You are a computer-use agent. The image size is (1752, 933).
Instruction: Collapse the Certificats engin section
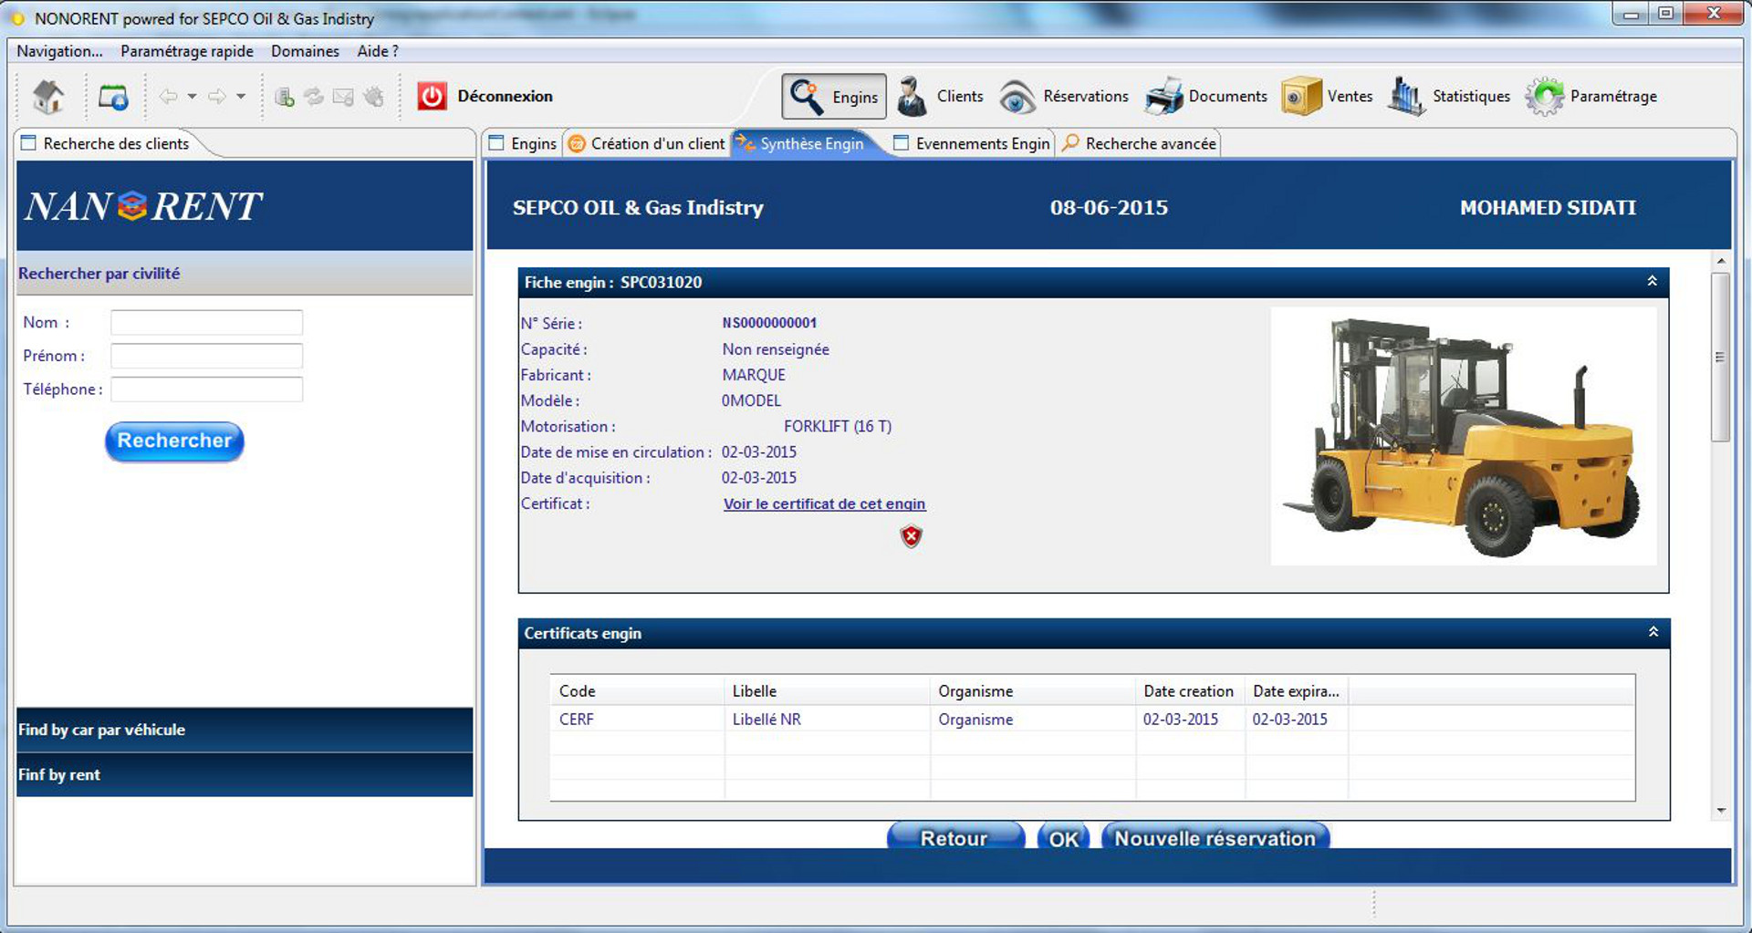click(x=1653, y=632)
